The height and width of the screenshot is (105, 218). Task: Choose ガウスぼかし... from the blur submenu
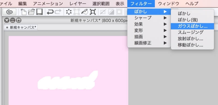point(192,26)
